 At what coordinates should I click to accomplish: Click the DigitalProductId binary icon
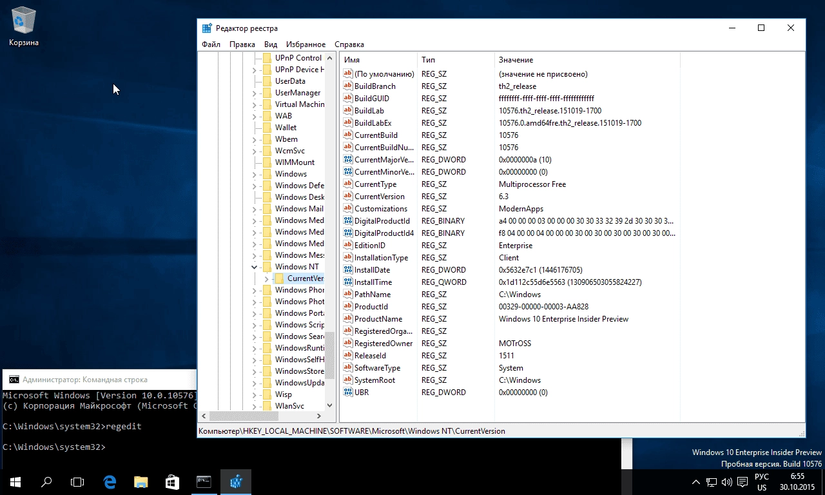point(348,221)
